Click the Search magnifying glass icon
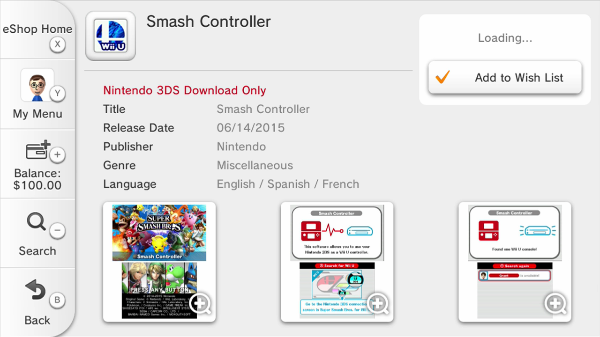 pos(36,222)
